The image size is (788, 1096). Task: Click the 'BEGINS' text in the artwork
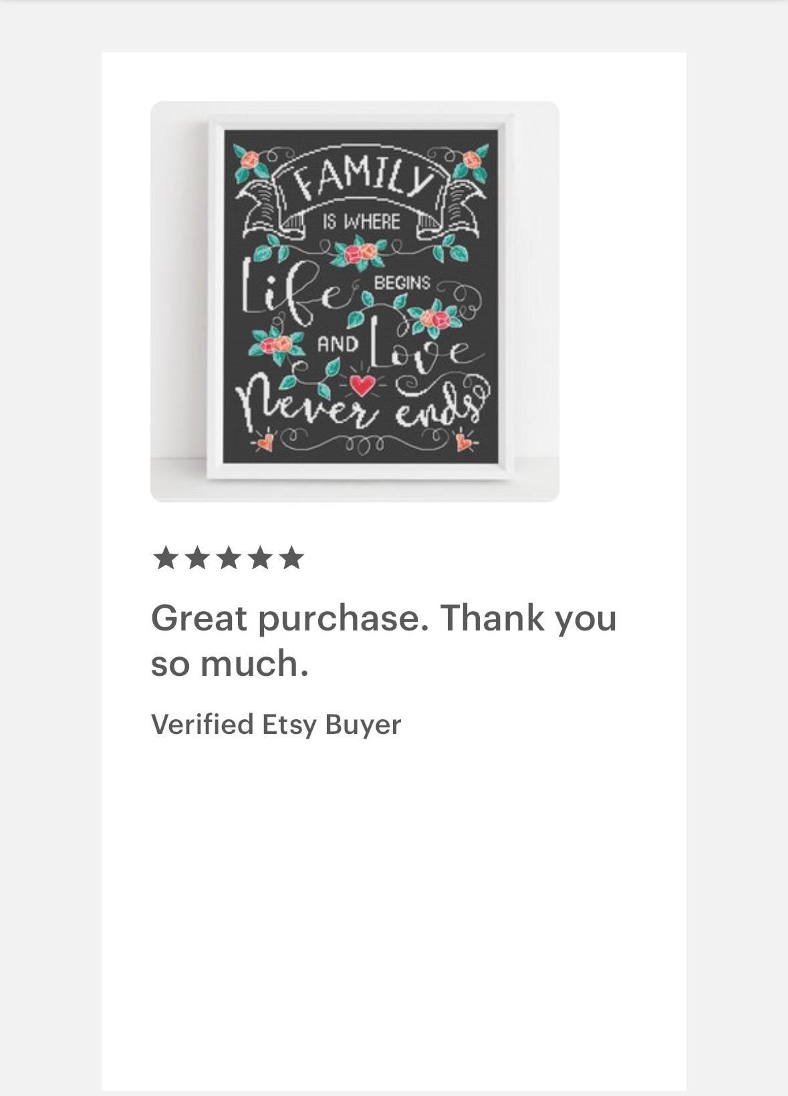tap(402, 283)
